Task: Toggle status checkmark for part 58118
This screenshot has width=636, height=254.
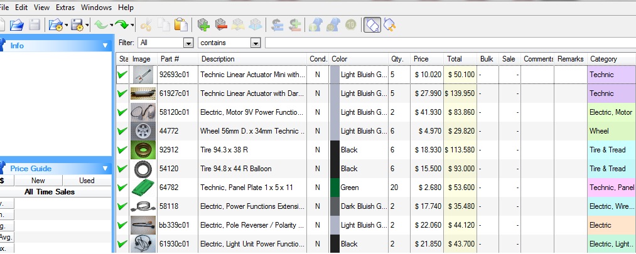Action: pos(122,206)
